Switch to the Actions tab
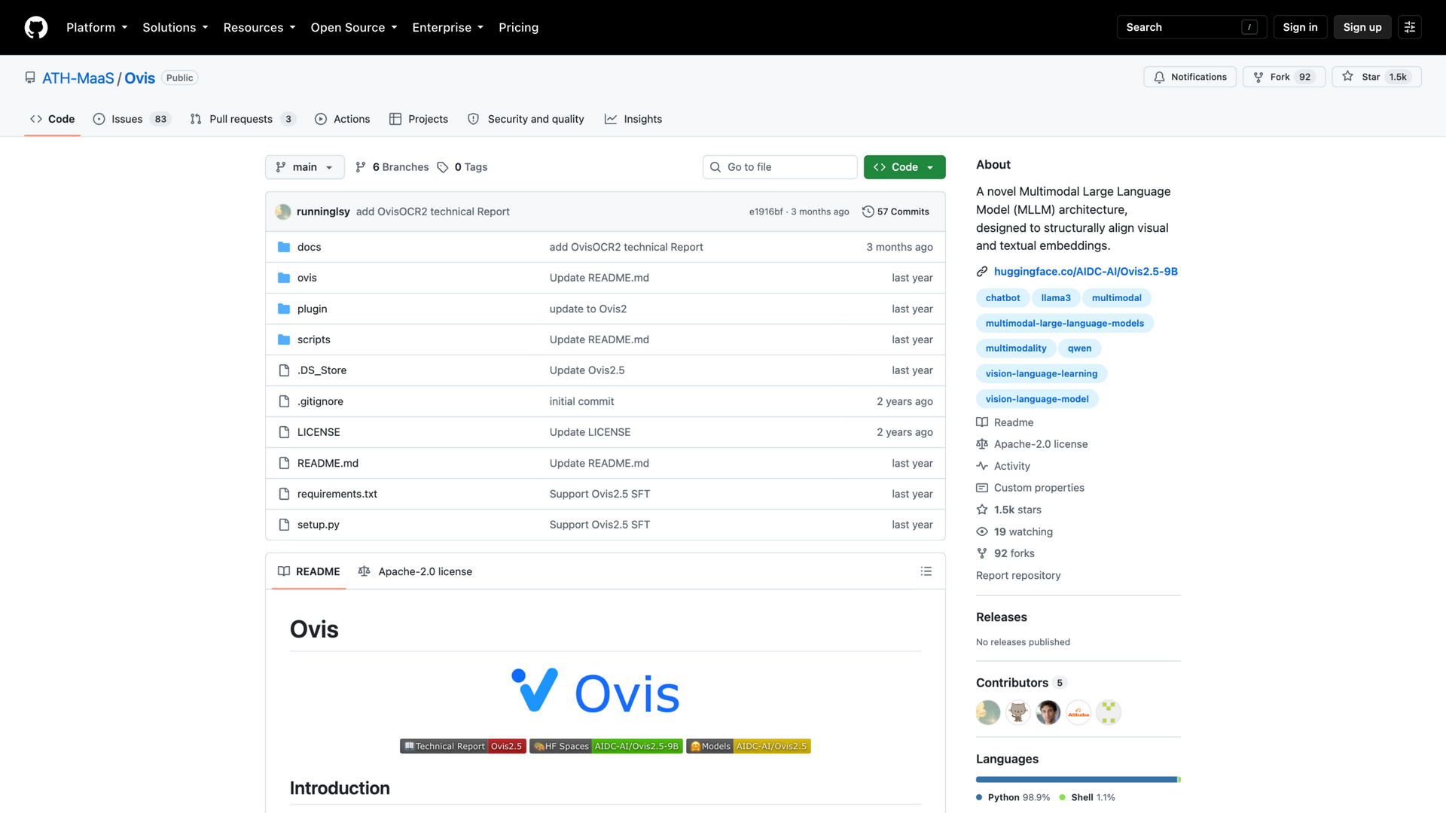 point(343,119)
